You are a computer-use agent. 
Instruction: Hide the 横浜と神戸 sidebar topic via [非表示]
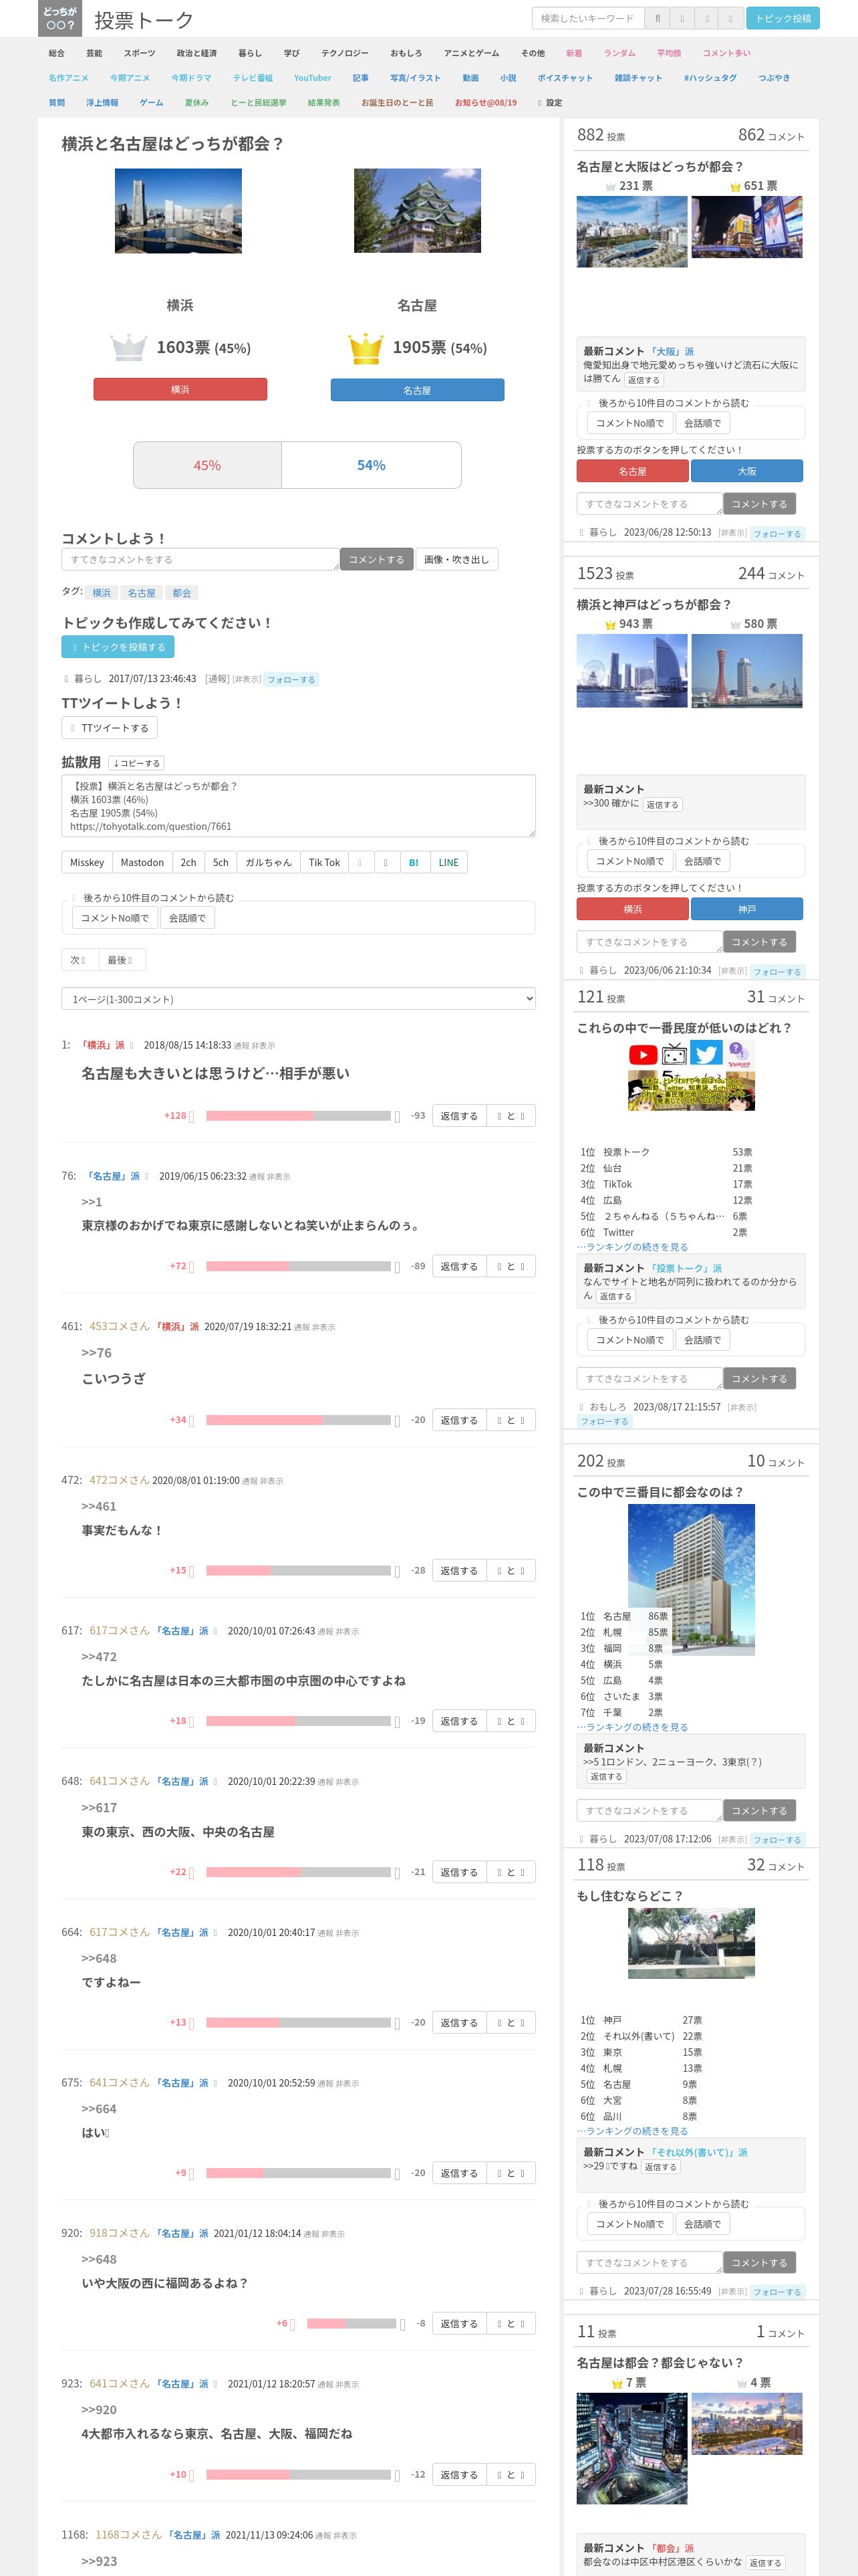[x=732, y=971]
